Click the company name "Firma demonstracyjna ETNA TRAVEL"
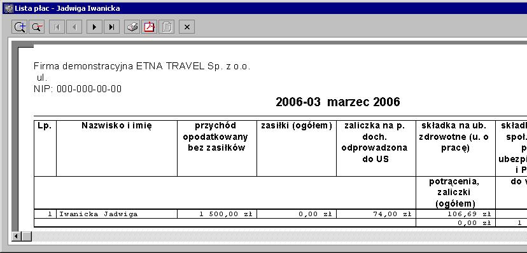 [118, 66]
